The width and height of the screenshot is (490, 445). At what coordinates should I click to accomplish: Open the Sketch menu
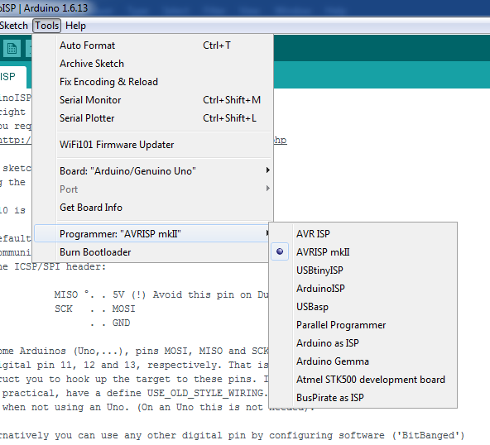coord(14,26)
